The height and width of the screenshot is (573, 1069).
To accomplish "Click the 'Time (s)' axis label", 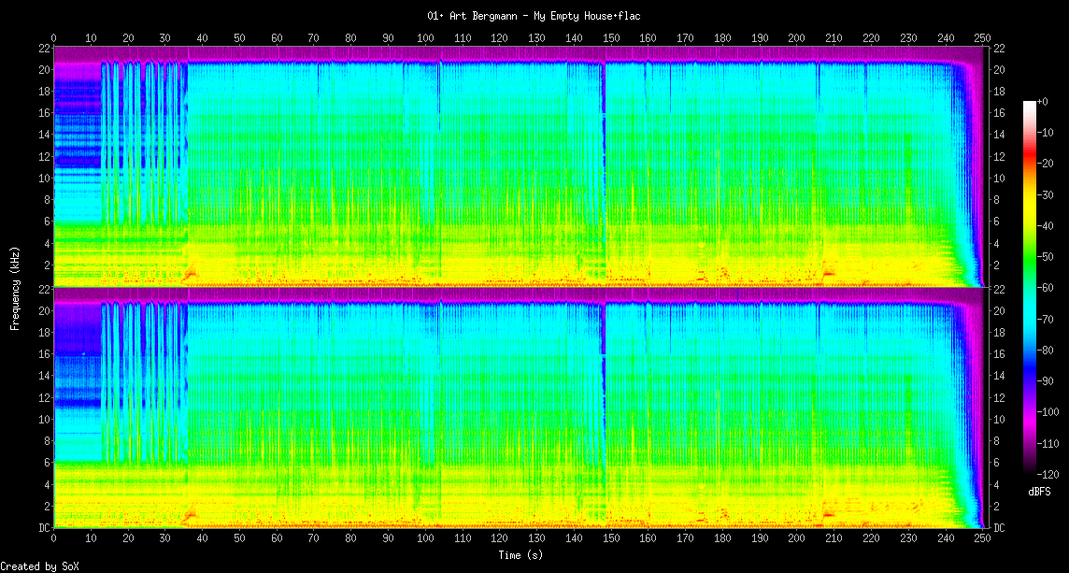I will click(519, 554).
